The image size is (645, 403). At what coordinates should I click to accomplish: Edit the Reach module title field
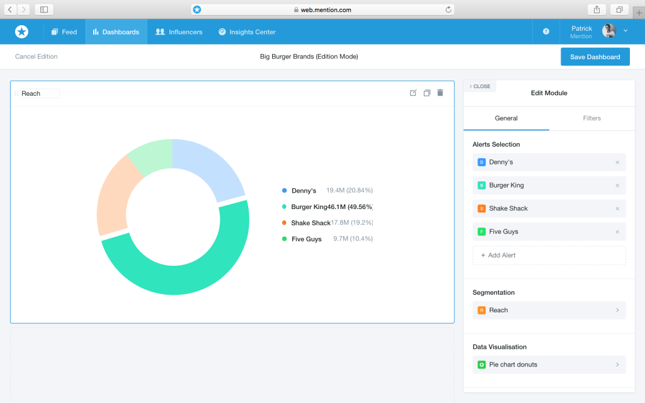[x=40, y=93]
